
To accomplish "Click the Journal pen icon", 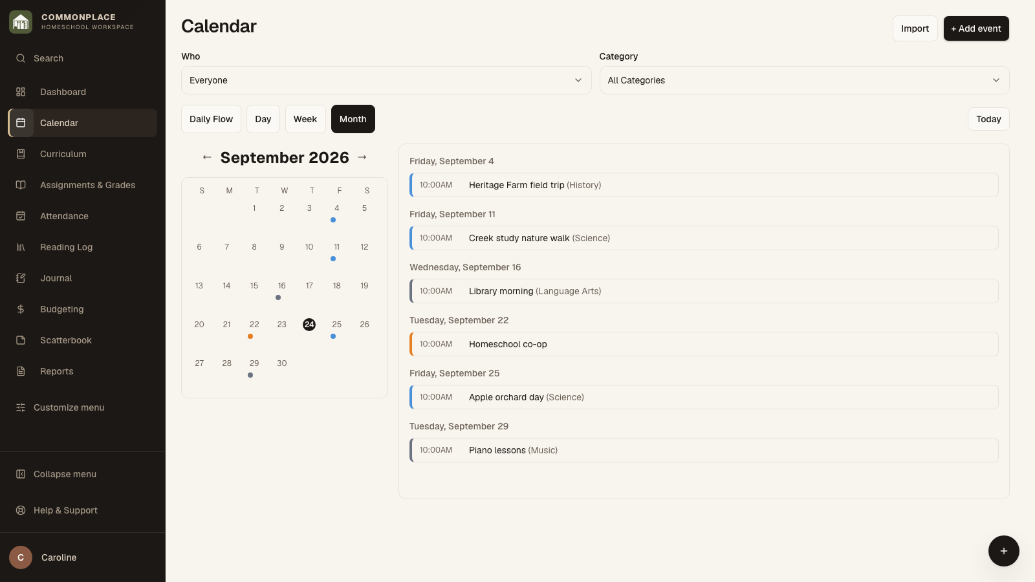I will tap(21, 278).
